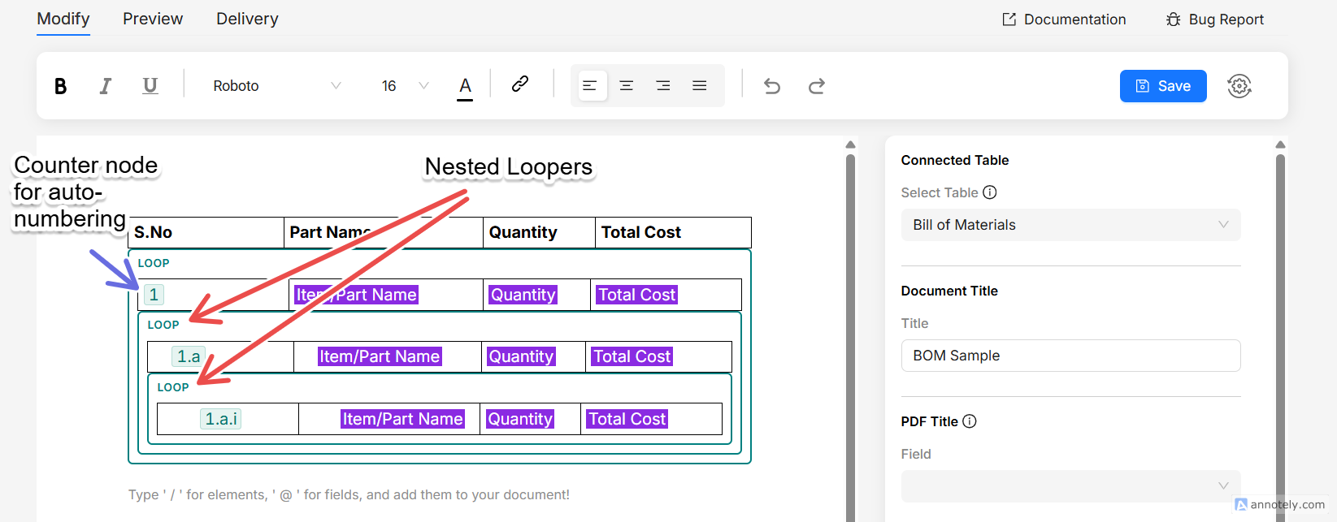Insert a hyperlink with the link icon
The image size is (1337, 522).
520,84
